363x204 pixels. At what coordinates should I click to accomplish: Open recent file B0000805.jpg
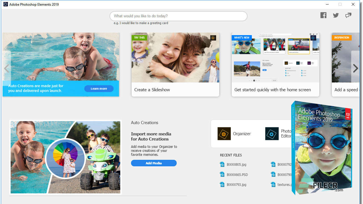(237, 164)
